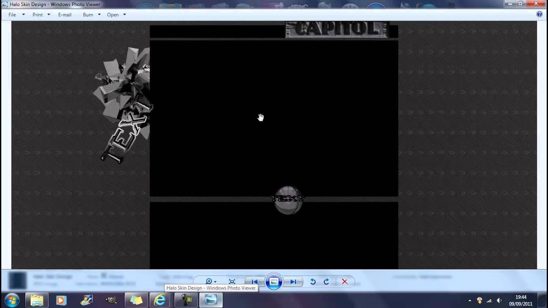
Task: Click the blue Help question mark icon
Action: 539,14
